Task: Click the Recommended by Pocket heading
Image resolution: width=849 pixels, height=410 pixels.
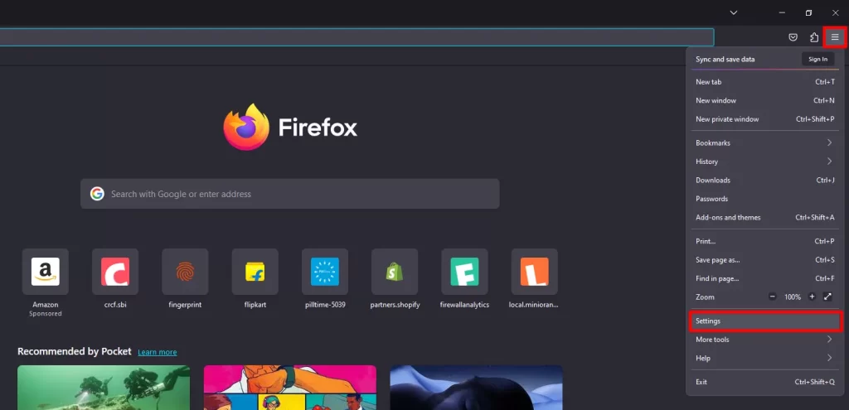Action: point(74,351)
